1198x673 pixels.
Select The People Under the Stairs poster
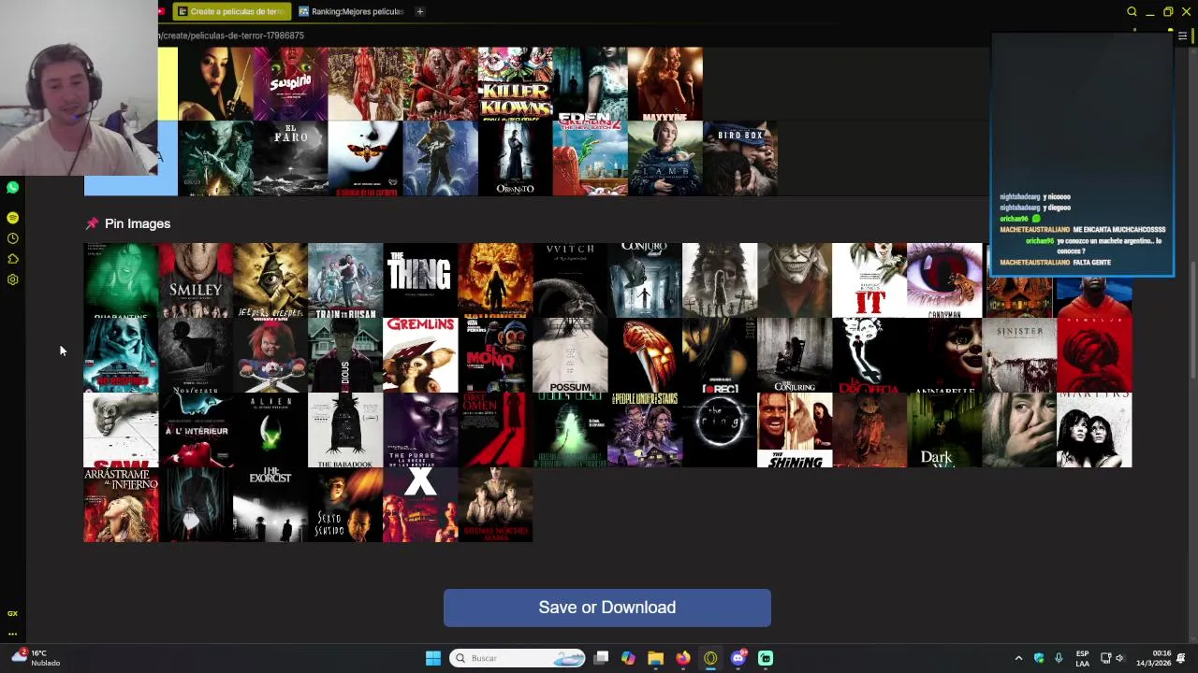click(645, 429)
